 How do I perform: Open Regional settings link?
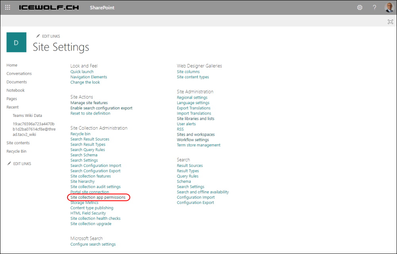[192, 98]
